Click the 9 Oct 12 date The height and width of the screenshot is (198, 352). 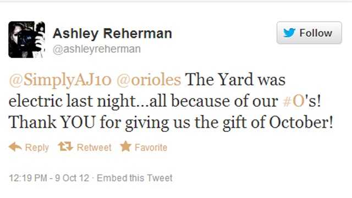(72, 178)
